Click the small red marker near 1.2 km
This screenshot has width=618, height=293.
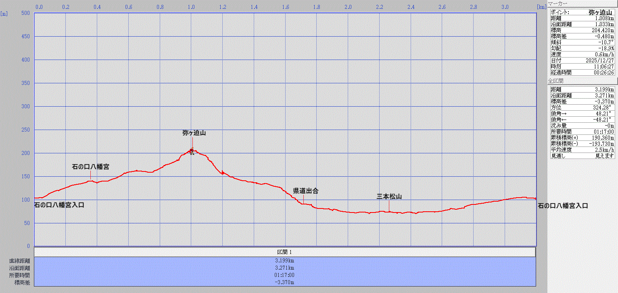[x=222, y=172]
